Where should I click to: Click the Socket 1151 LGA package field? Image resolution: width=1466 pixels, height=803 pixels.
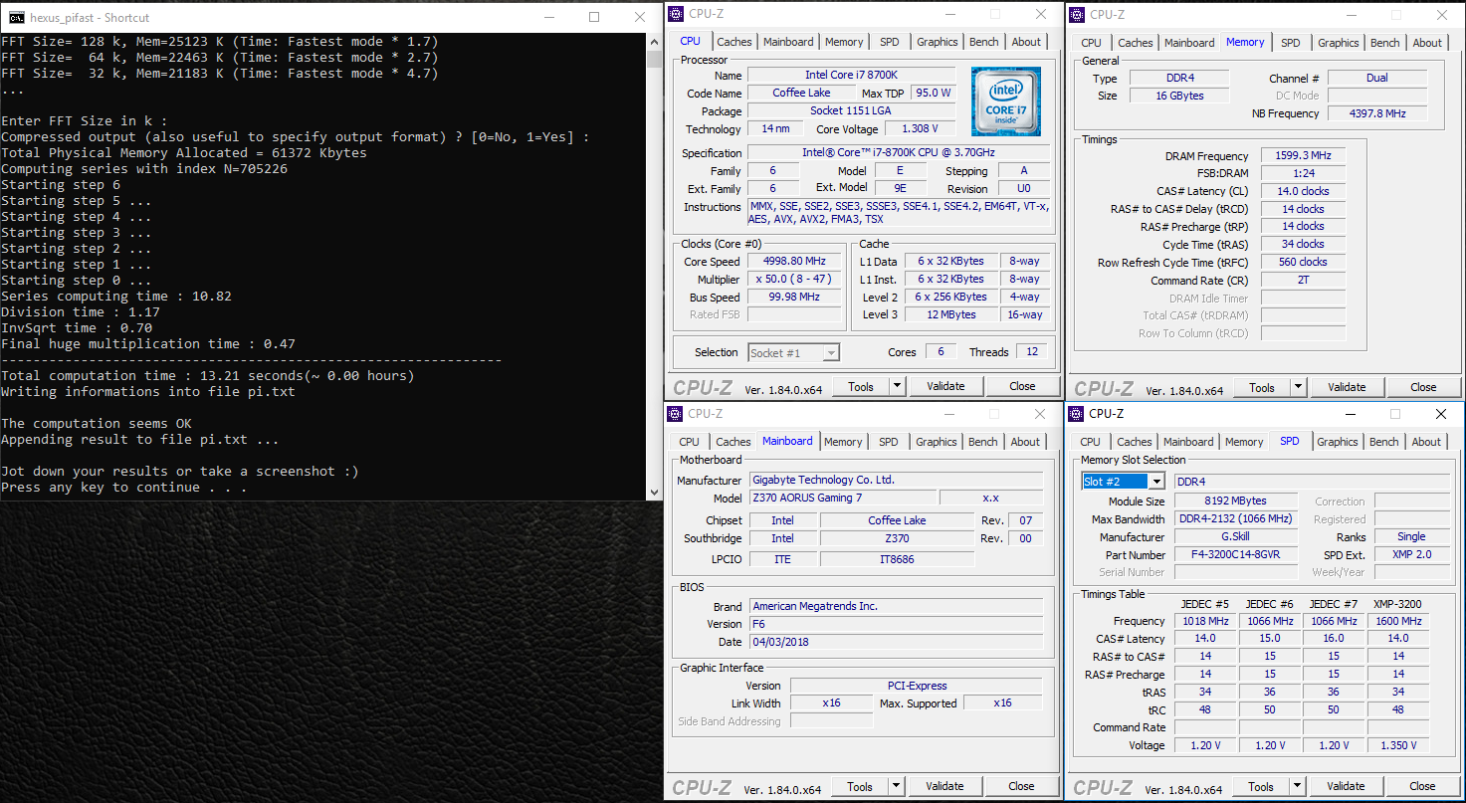point(851,110)
